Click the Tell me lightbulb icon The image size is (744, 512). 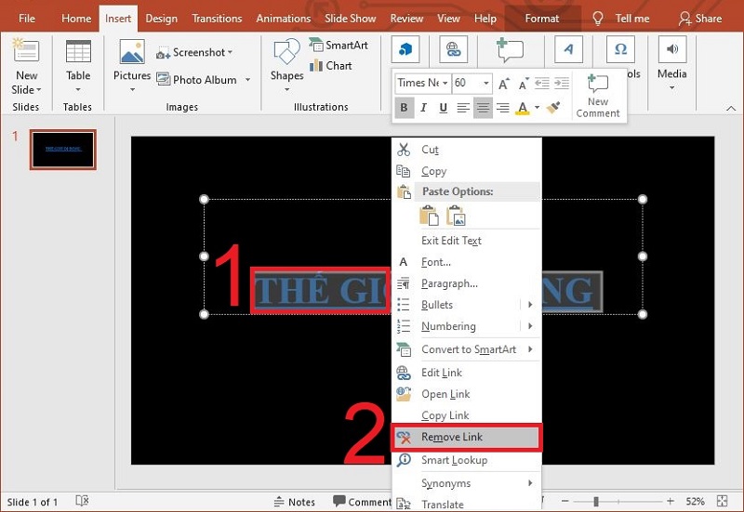[598, 19]
